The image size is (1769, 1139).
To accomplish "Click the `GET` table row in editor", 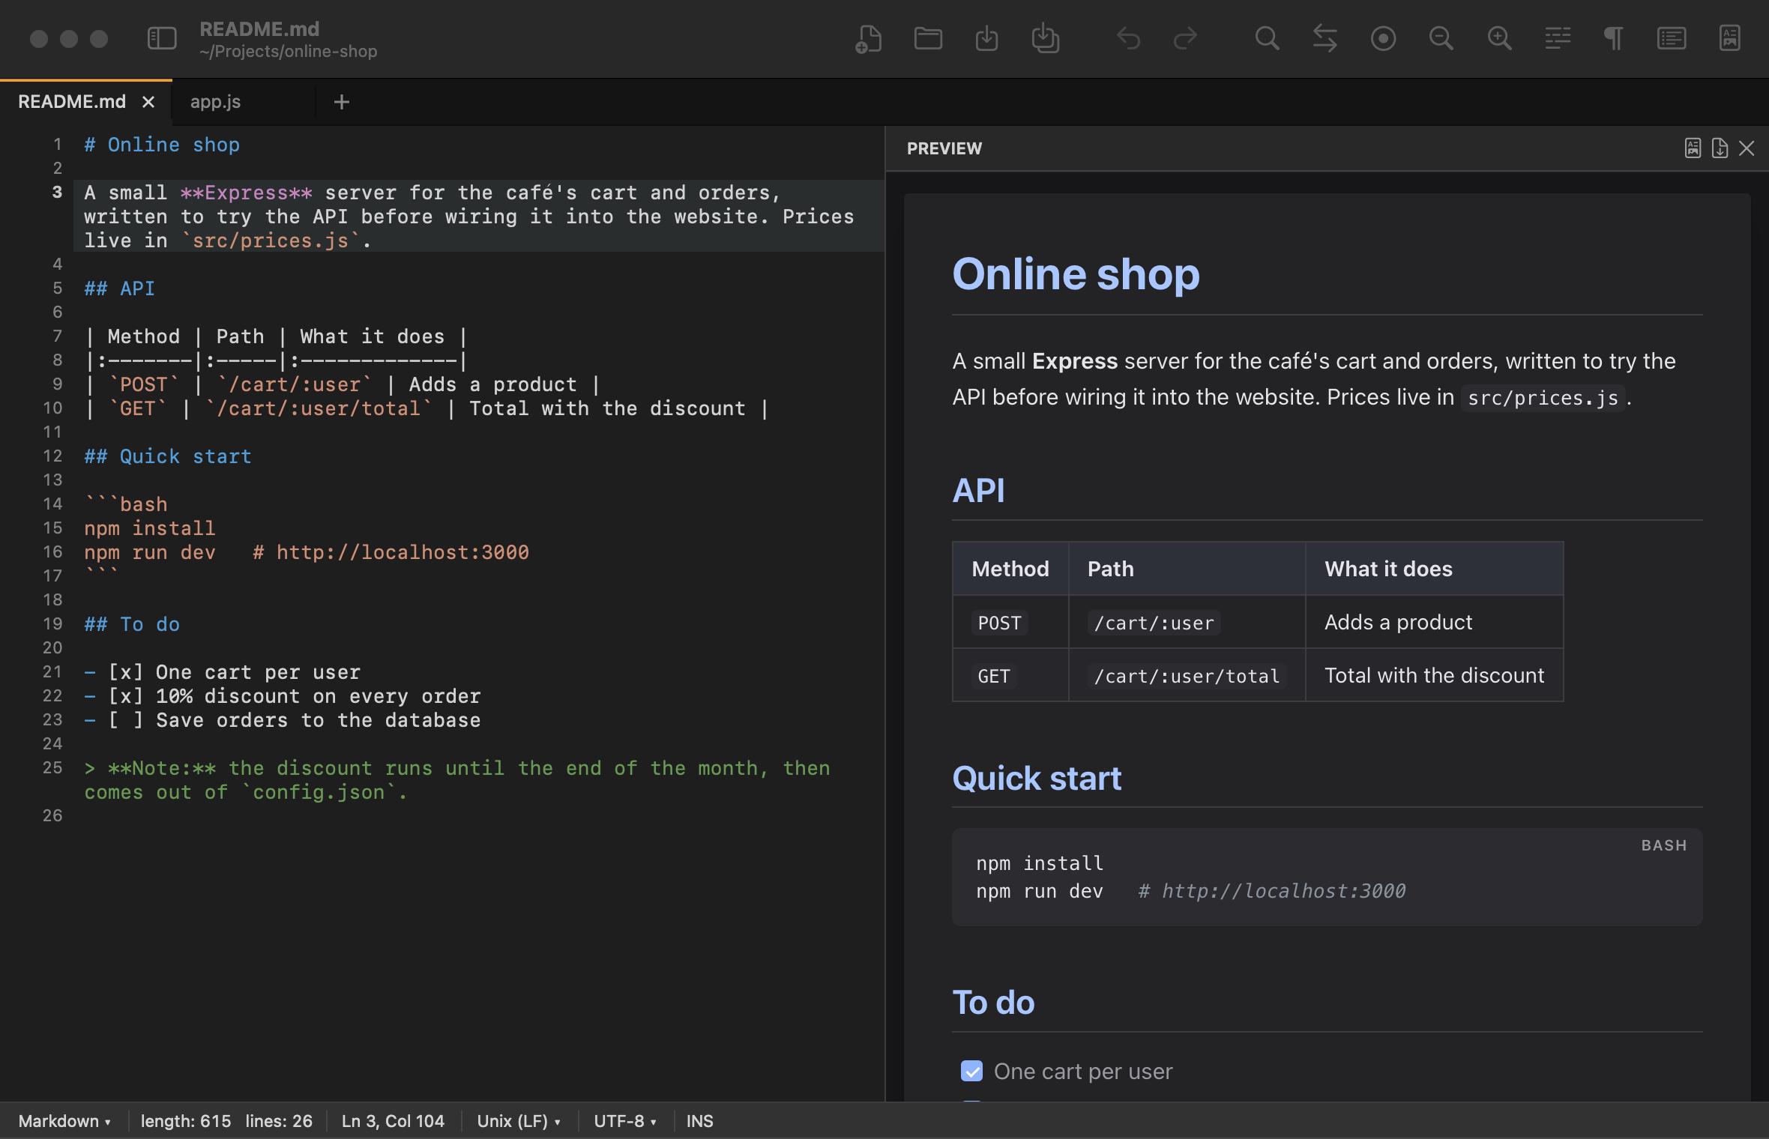I will [427, 408].
